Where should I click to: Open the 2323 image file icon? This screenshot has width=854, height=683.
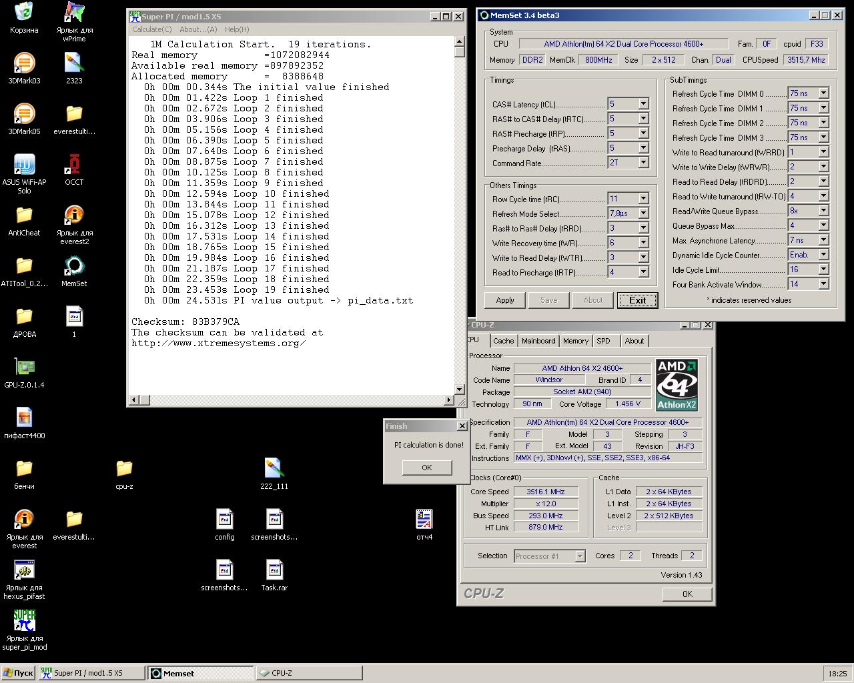click(74, 63)
